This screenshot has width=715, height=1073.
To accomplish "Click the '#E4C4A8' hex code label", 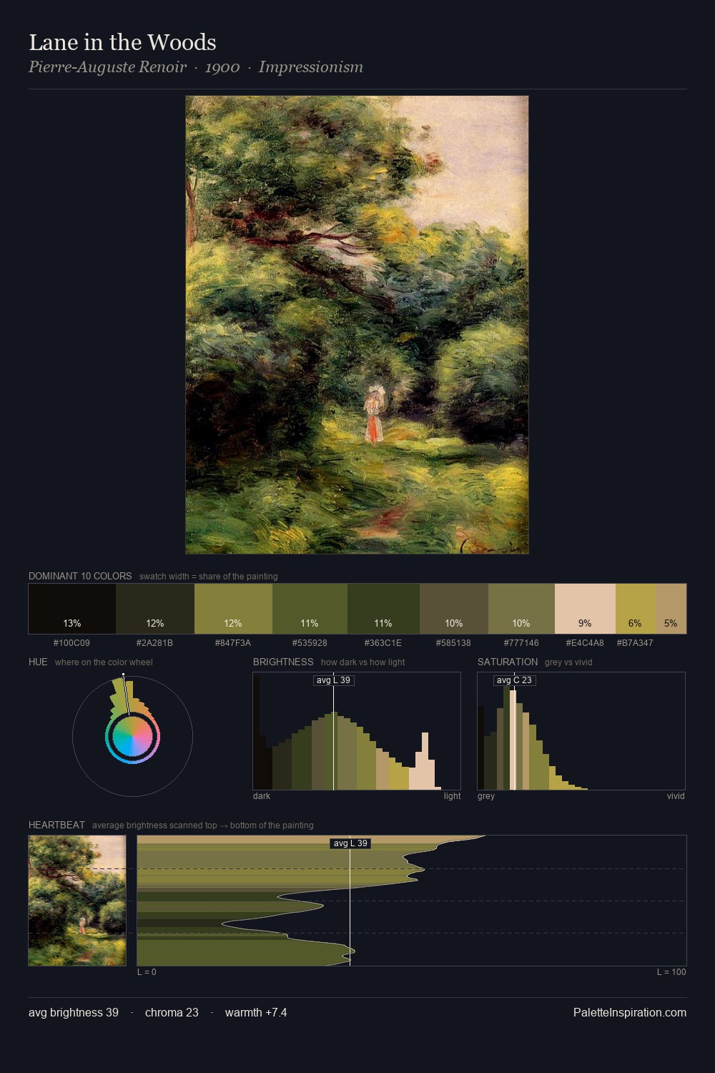I will pyautogui.click(x=585, y=643).
